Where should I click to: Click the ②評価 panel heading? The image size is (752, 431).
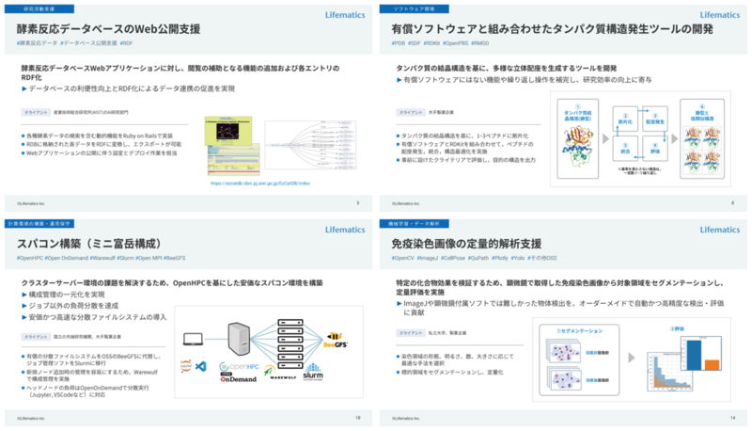click(x=677, y=329)
